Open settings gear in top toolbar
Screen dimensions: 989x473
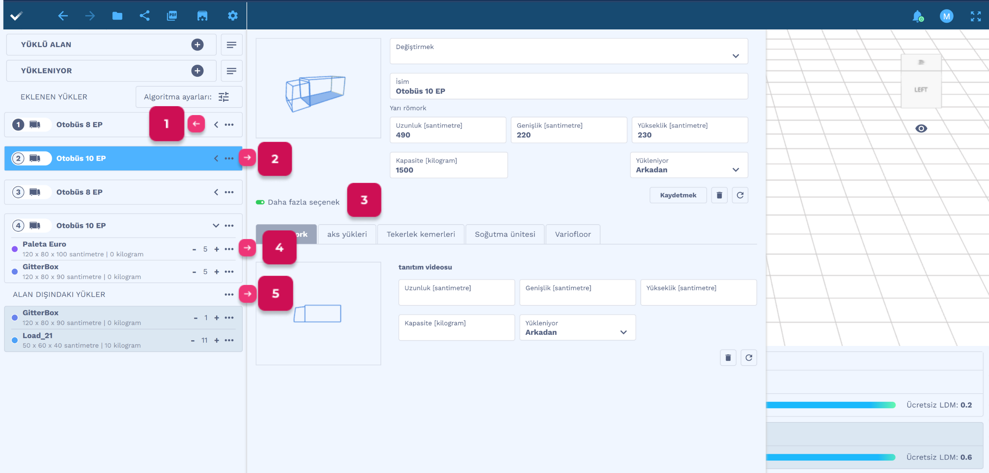point(233,16)
